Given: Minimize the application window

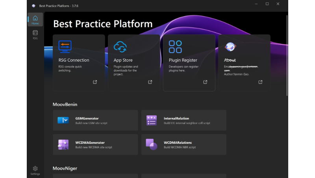Looking at the screenshot, I should [x=256, y=4].
